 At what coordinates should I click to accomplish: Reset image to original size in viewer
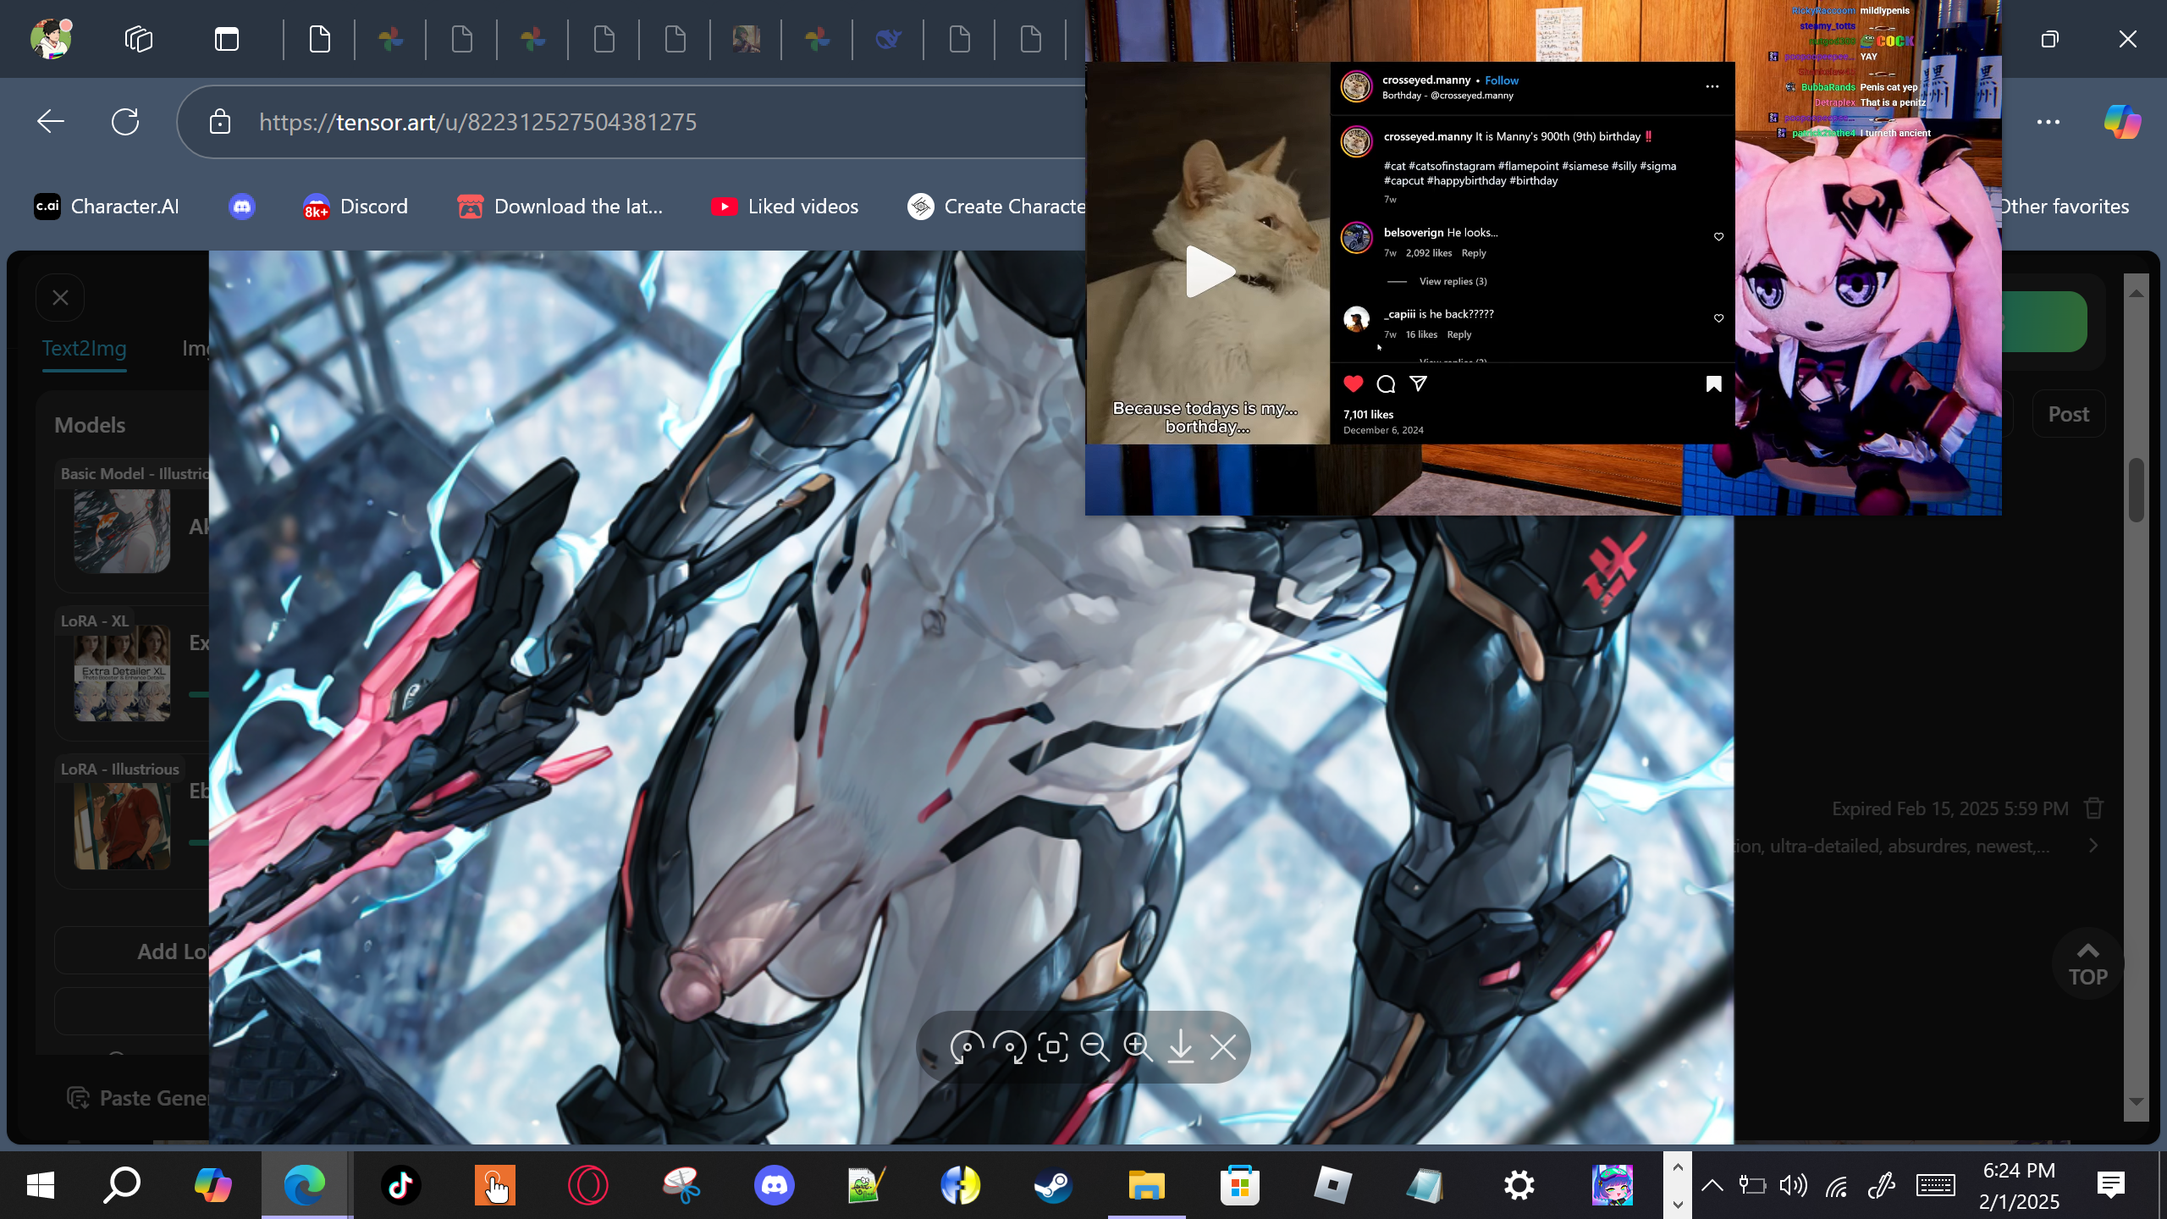(x=1052, y=1047)
